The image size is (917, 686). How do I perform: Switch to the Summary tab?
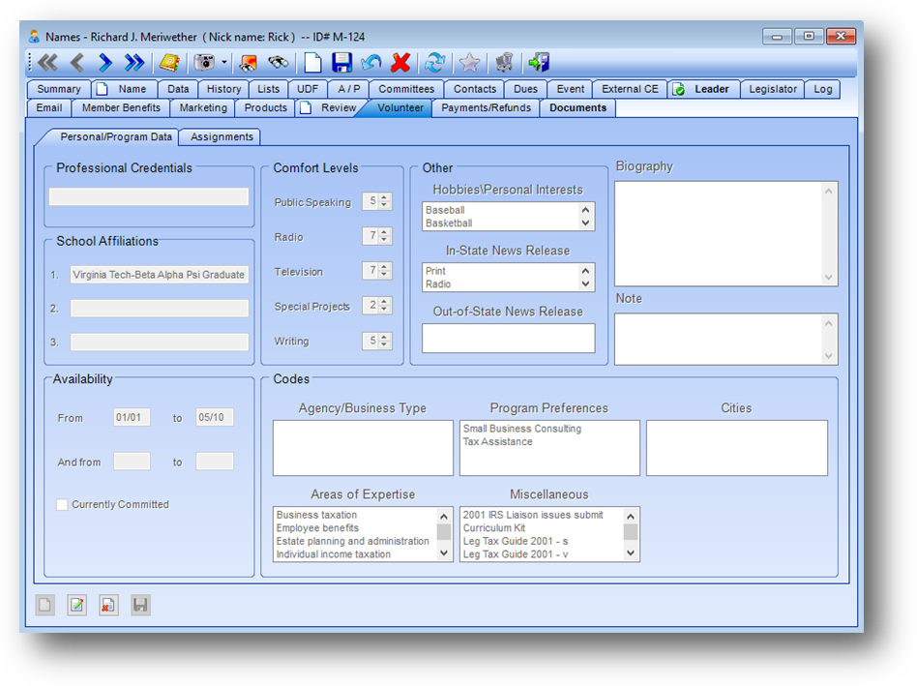point(58,89)
